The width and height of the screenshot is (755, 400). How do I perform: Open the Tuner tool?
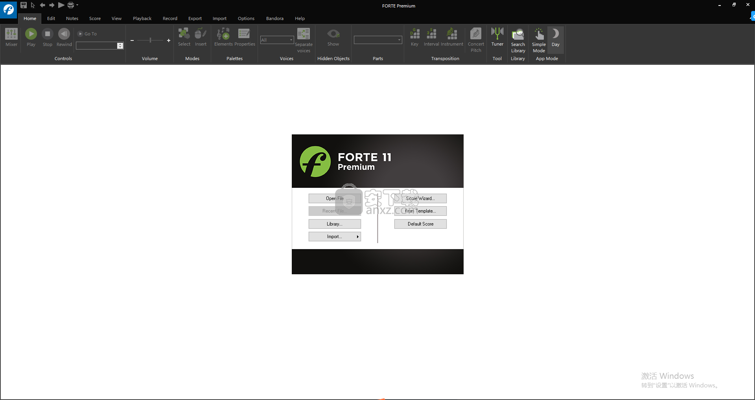[497, 37]
